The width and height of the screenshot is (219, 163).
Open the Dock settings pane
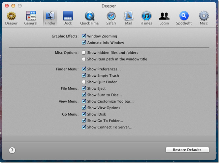point(68,18)
